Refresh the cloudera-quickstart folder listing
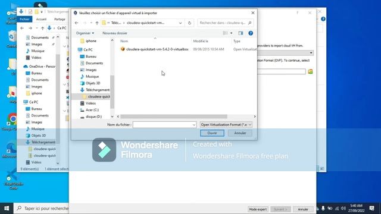 point(189,23)
